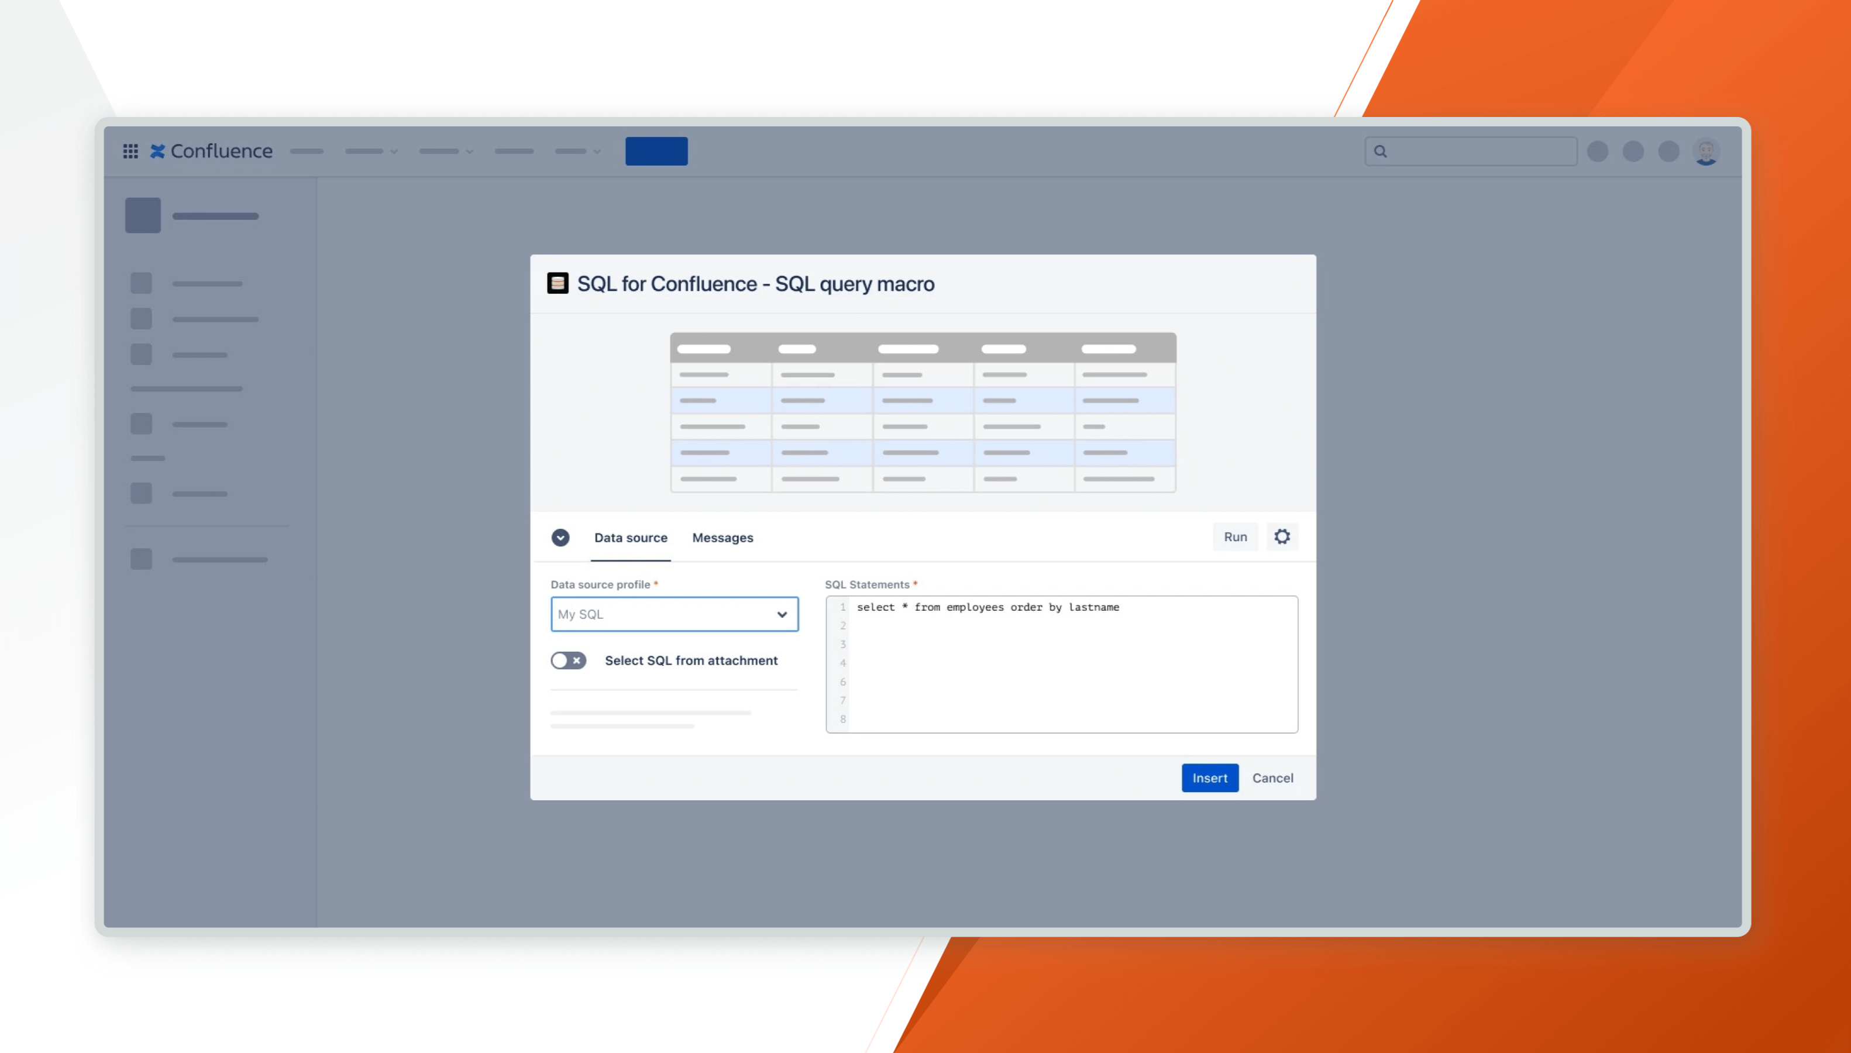1851x1053 pixels.
Task: Open the user profile avatar
Action: [1706, 152]
